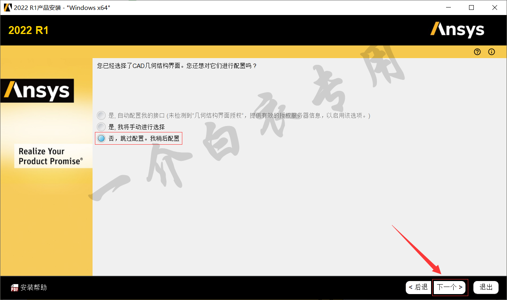Maximize the installer window
Screen dimensions: 507x300
(471, 8)
